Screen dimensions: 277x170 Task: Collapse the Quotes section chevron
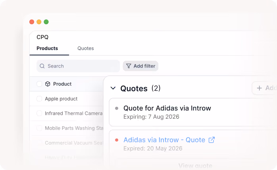pyautogui.click(x=113, y=88)
